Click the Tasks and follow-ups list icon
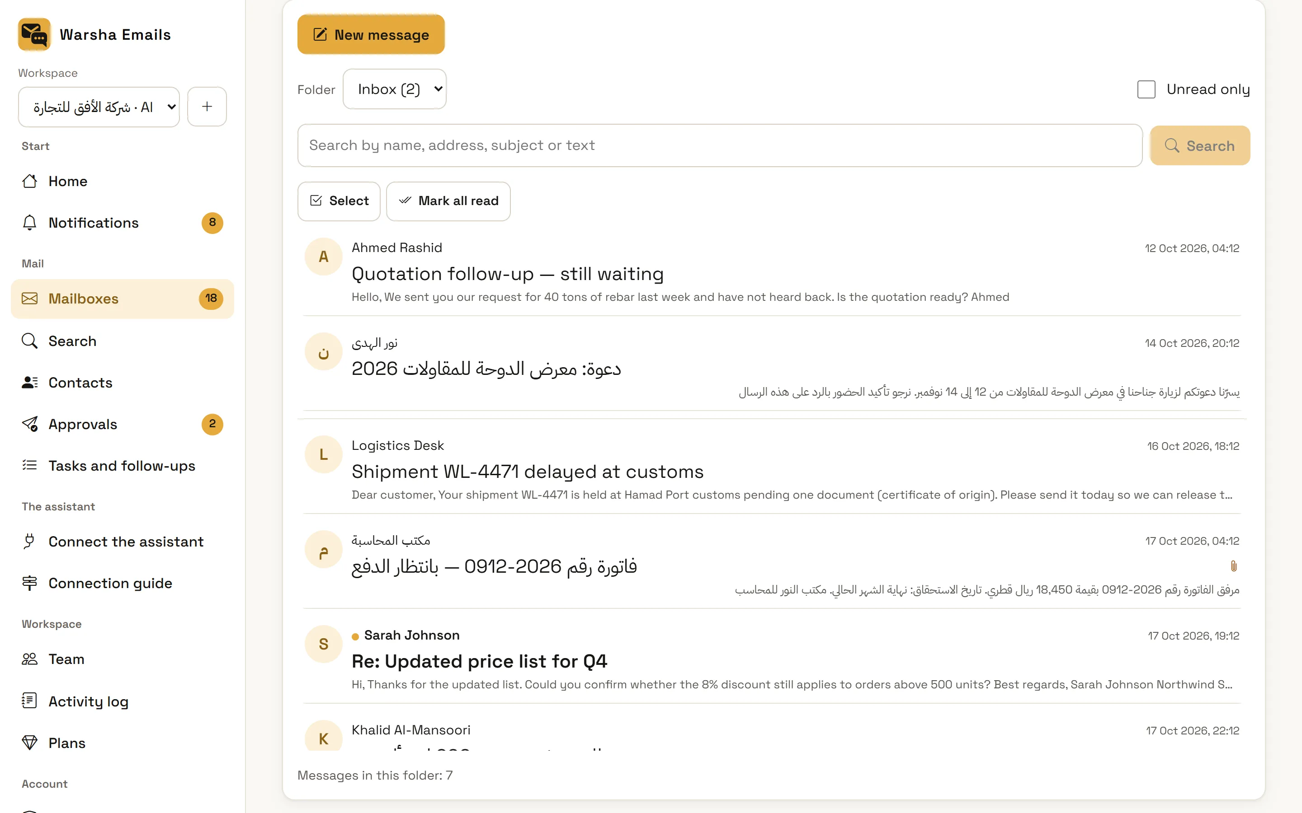Image resolution: width=1302 pixels, height=813 pixels. point(29,466)
